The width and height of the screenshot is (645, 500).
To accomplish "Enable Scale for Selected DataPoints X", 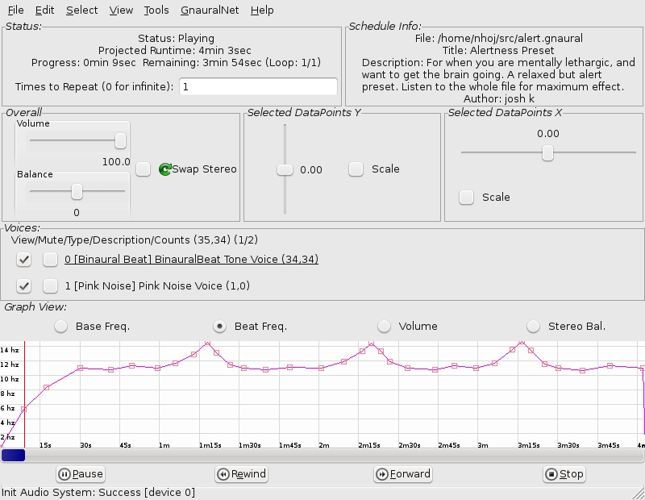I will tap(466, 197).
